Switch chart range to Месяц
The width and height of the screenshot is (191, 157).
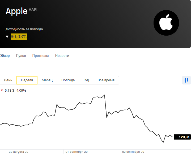pos(47,80)
